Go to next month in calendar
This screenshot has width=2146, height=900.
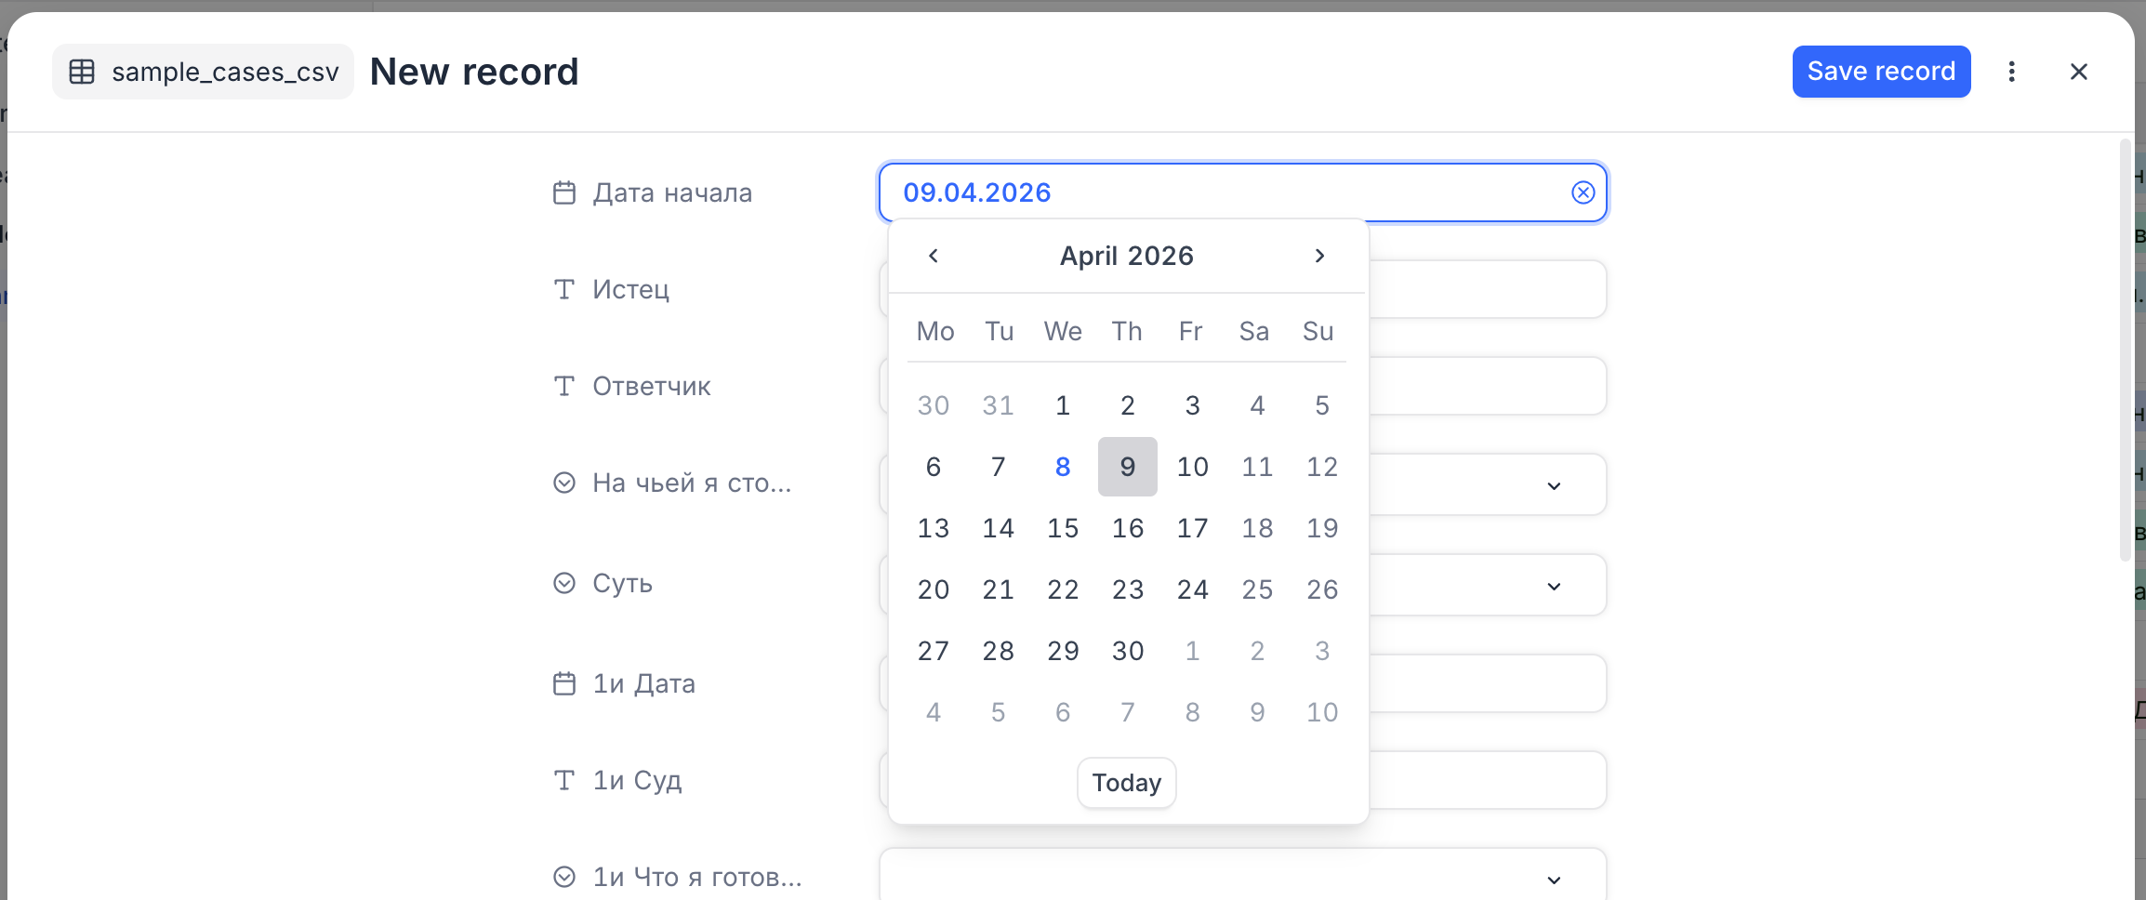[1319, 256]
